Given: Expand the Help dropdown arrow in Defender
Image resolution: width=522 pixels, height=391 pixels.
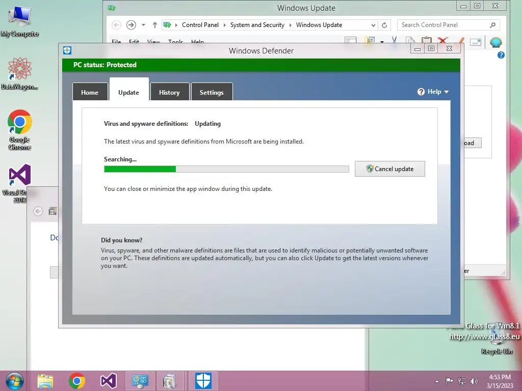Looking at the screenshot, I should (447, 92).
